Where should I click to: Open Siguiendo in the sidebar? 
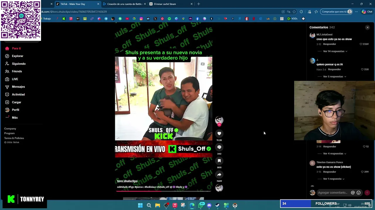pyautogui.click(x=16, y=64)
